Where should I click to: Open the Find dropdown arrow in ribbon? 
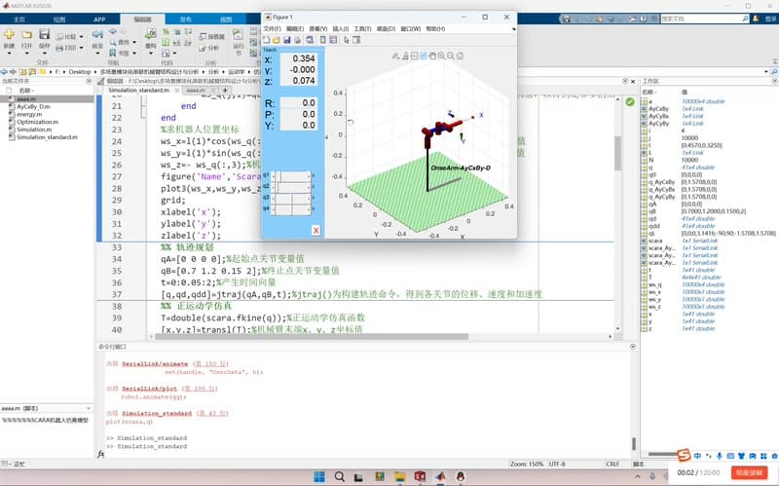134,42
